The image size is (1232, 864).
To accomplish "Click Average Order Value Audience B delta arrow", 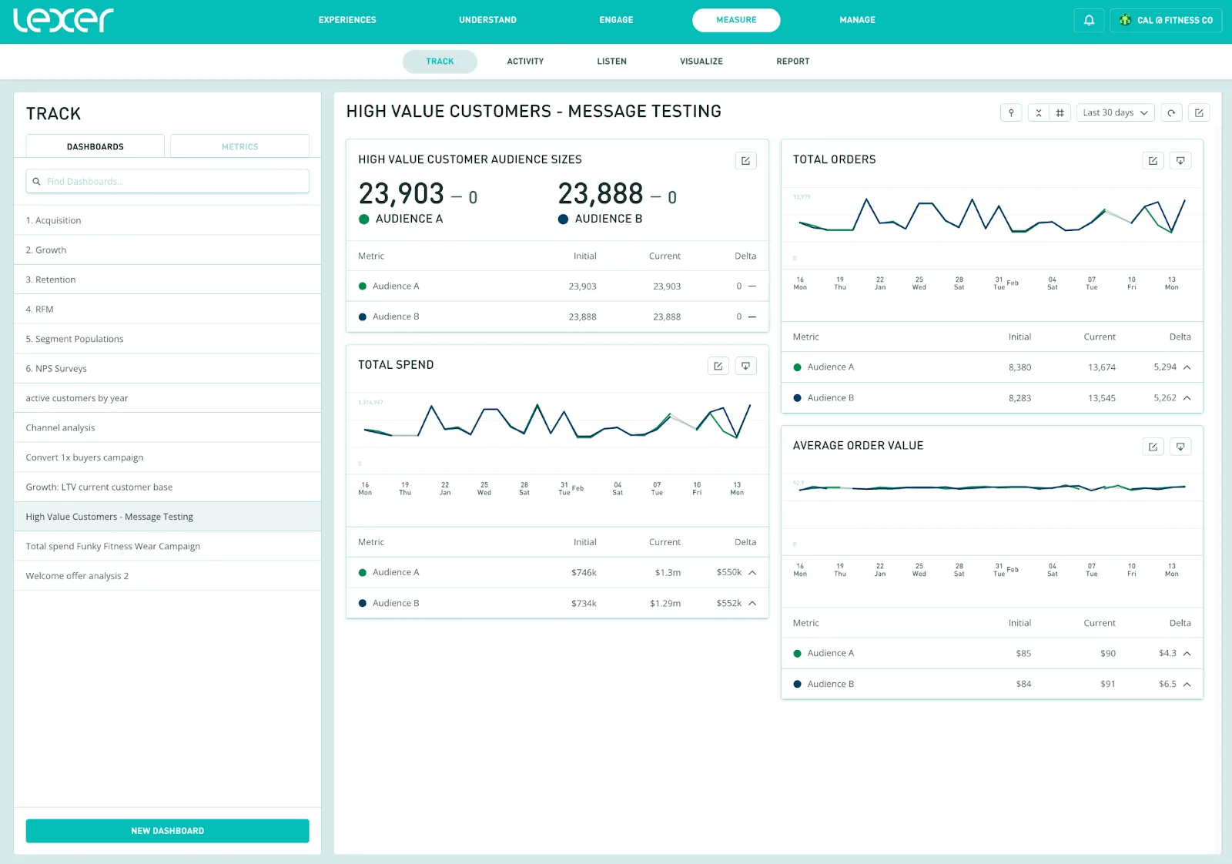I will tap(1187, 684).
